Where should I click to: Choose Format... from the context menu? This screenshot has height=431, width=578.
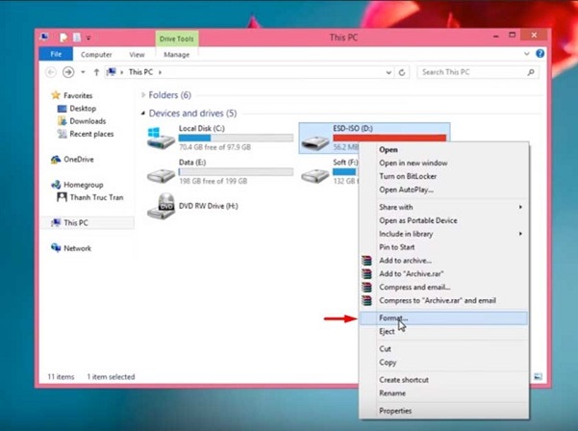click(443, 317)
